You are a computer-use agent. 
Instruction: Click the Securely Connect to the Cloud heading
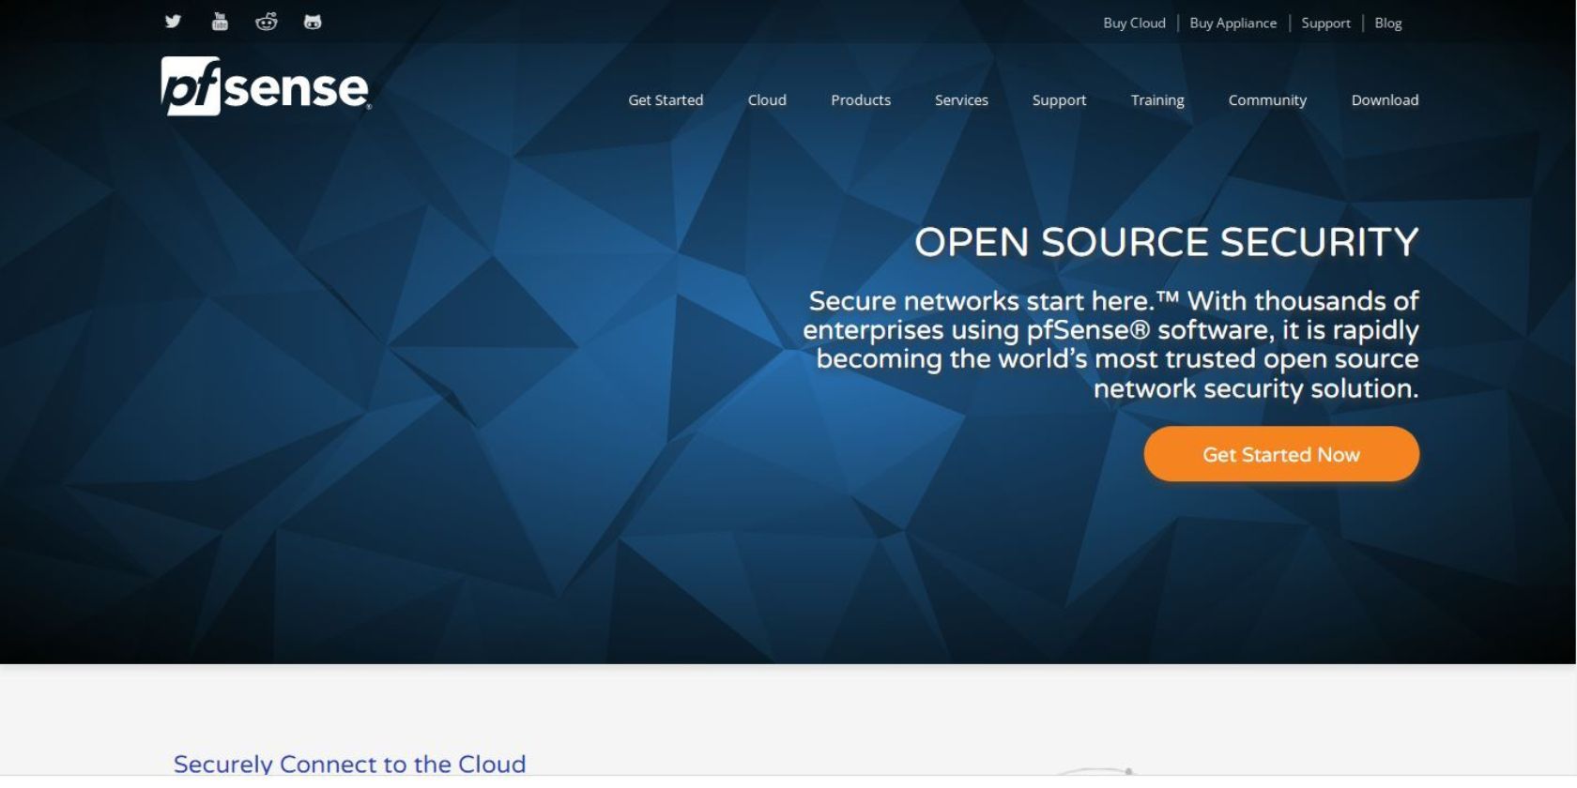(349, 764)
